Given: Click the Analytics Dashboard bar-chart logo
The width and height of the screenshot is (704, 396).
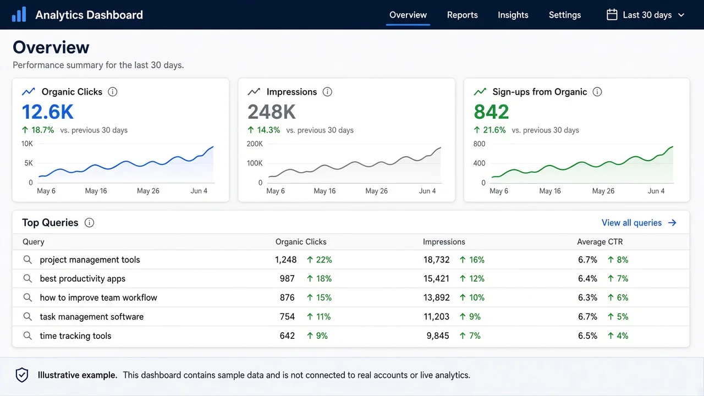Looking at the screenshot, I should coord(19,15).
